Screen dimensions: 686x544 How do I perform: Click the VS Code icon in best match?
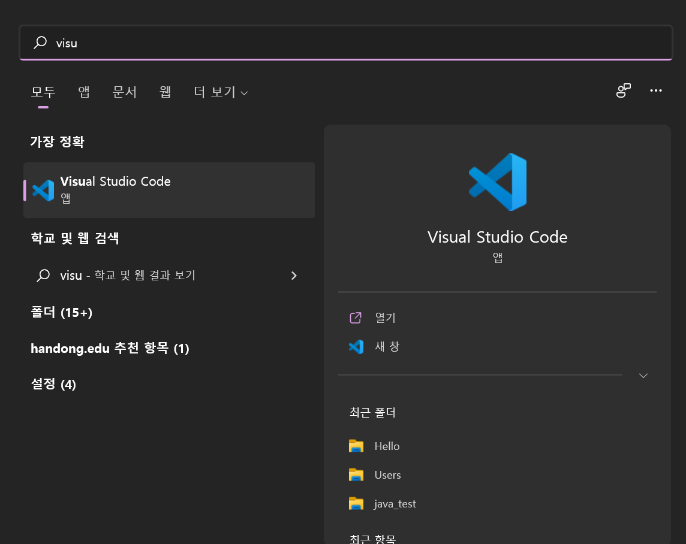coord(43,191)
